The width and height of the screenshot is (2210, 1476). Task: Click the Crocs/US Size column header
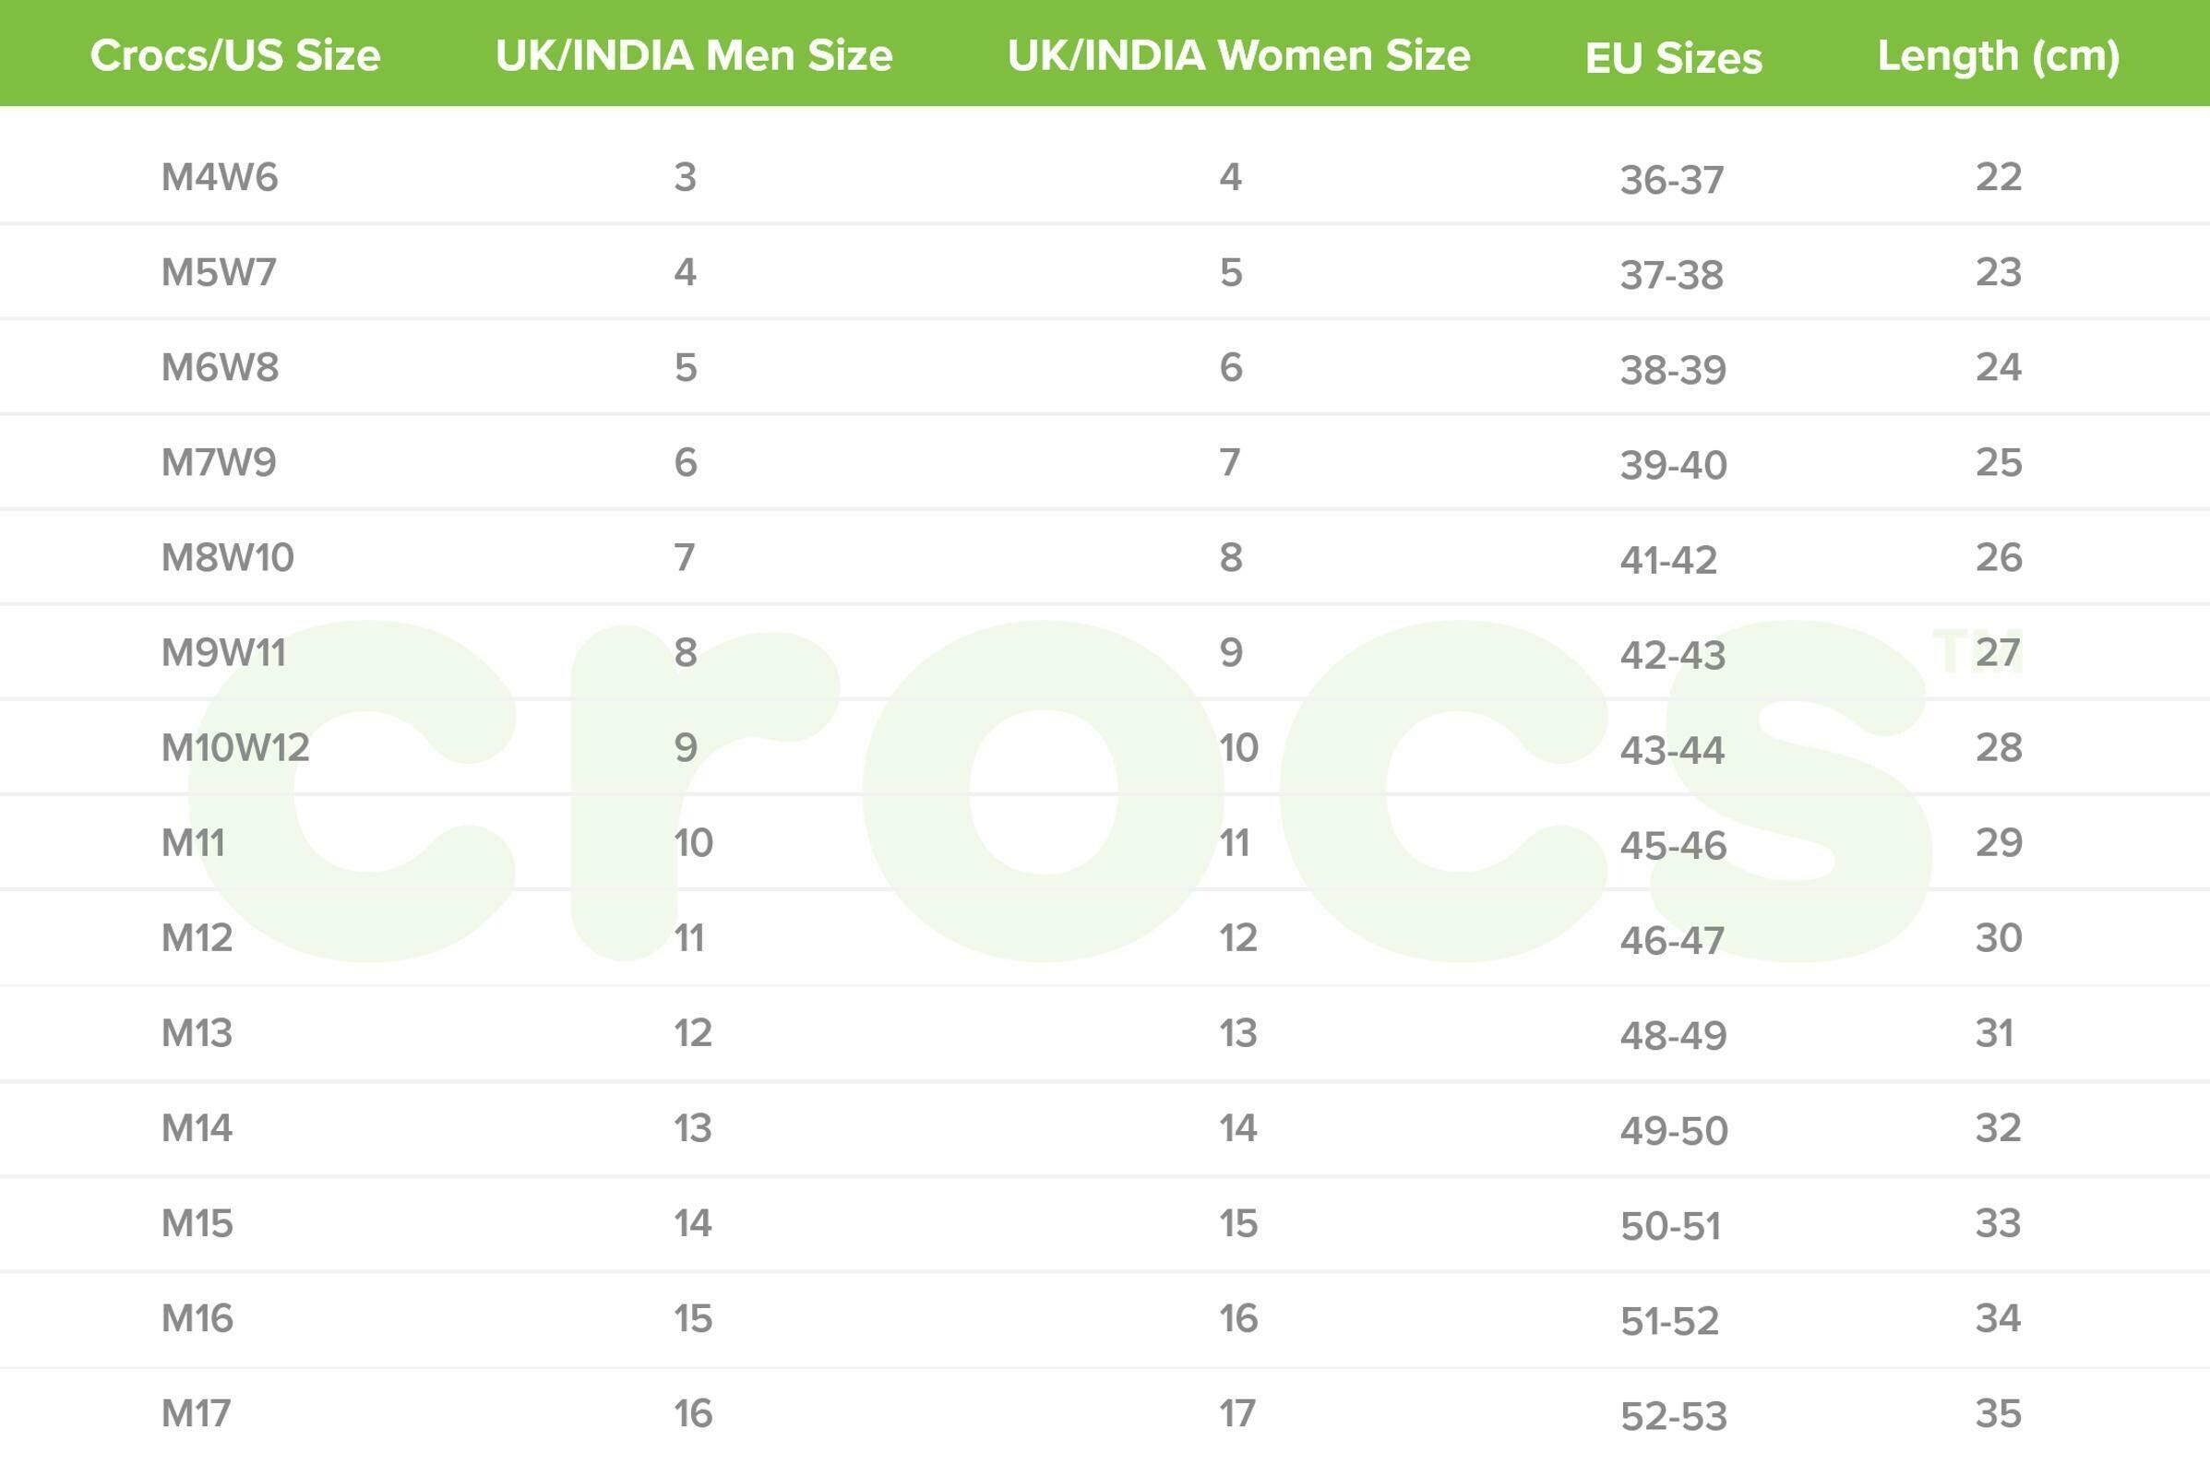[x=235, y=55]
